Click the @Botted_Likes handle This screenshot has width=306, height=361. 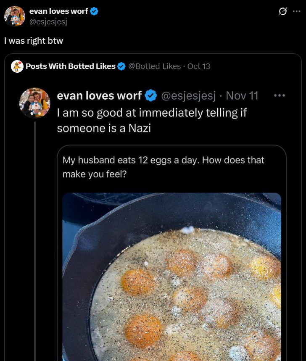pyautogui.click(x=154, y=66)
